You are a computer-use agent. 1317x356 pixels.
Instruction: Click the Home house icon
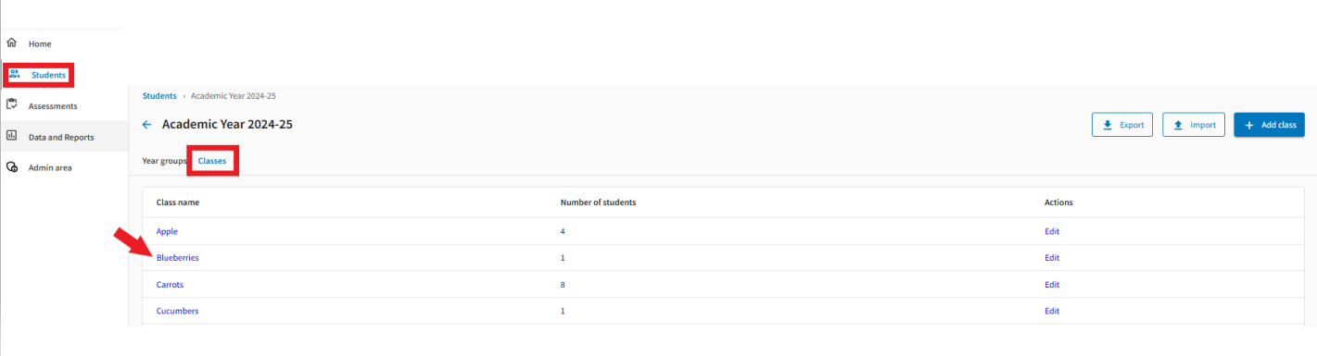coord(12,43)
